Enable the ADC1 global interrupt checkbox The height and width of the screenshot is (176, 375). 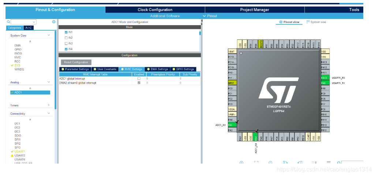click(x=139, y=79)
